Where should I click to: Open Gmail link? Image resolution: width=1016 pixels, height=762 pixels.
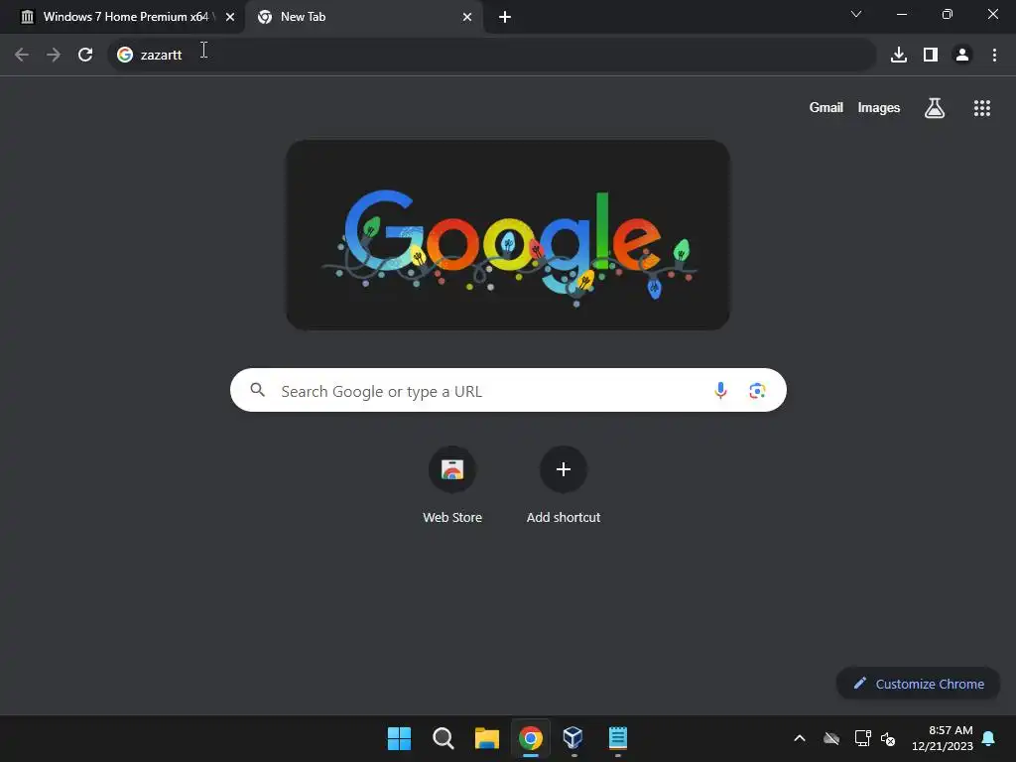pos(825,107)
